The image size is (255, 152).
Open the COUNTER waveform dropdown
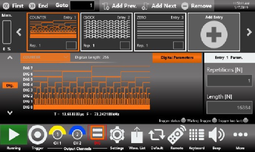(x=45, y=57)
